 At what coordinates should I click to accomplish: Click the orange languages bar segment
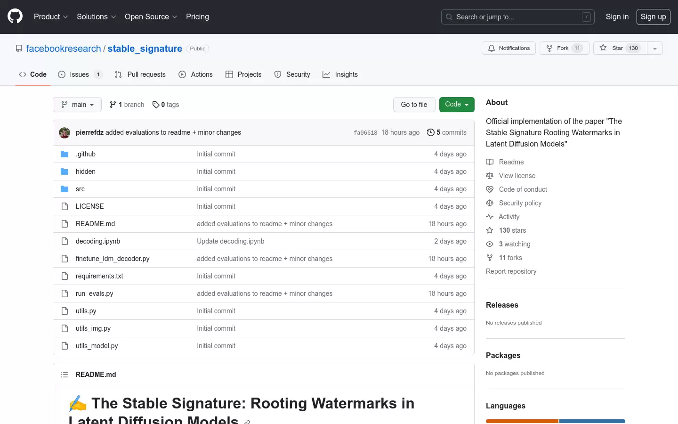522,421
